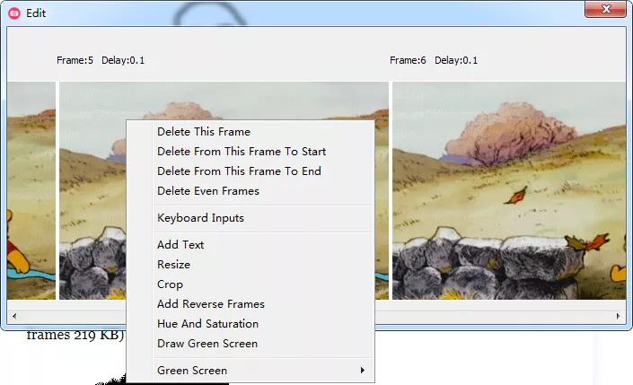This screenshot has height=385, width=633.
Task: Click the Edit window app icon
Action: [x=14, y=13]
